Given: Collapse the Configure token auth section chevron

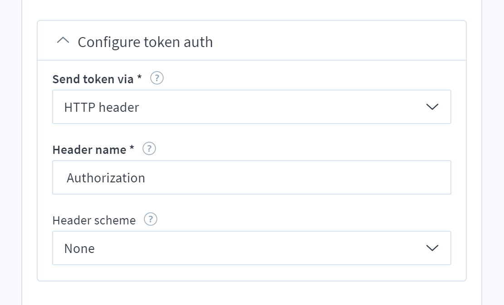Looking at the screenshot, I should click(x=63, y=41).
